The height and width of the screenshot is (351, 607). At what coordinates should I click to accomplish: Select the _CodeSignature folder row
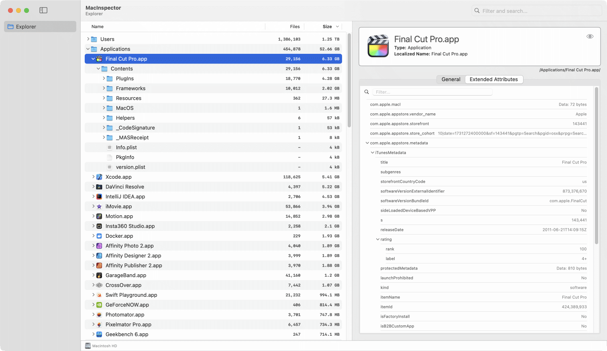[213, 128]
